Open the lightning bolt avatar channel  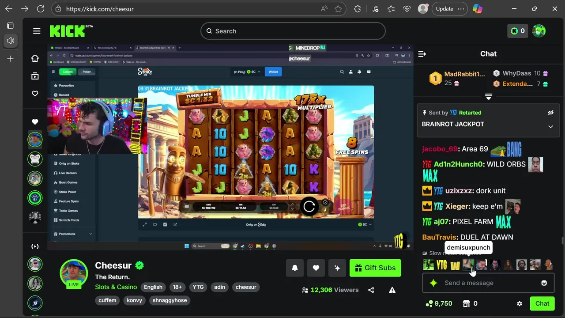click(x=35, y=303)
